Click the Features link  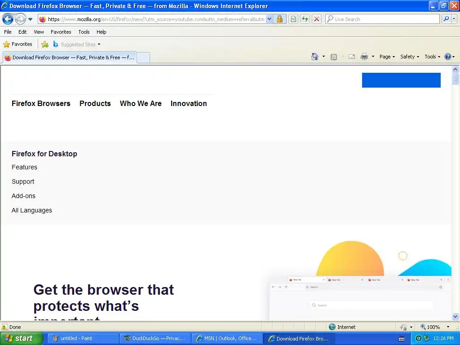pyautogui.click(x=24, y=167)
